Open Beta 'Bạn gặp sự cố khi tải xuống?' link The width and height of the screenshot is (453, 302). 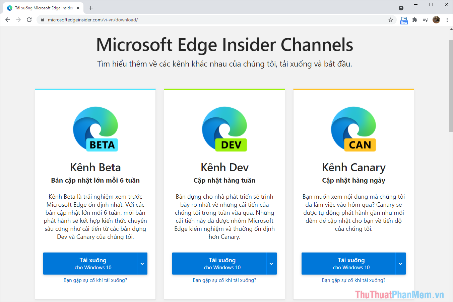[95, 280]
